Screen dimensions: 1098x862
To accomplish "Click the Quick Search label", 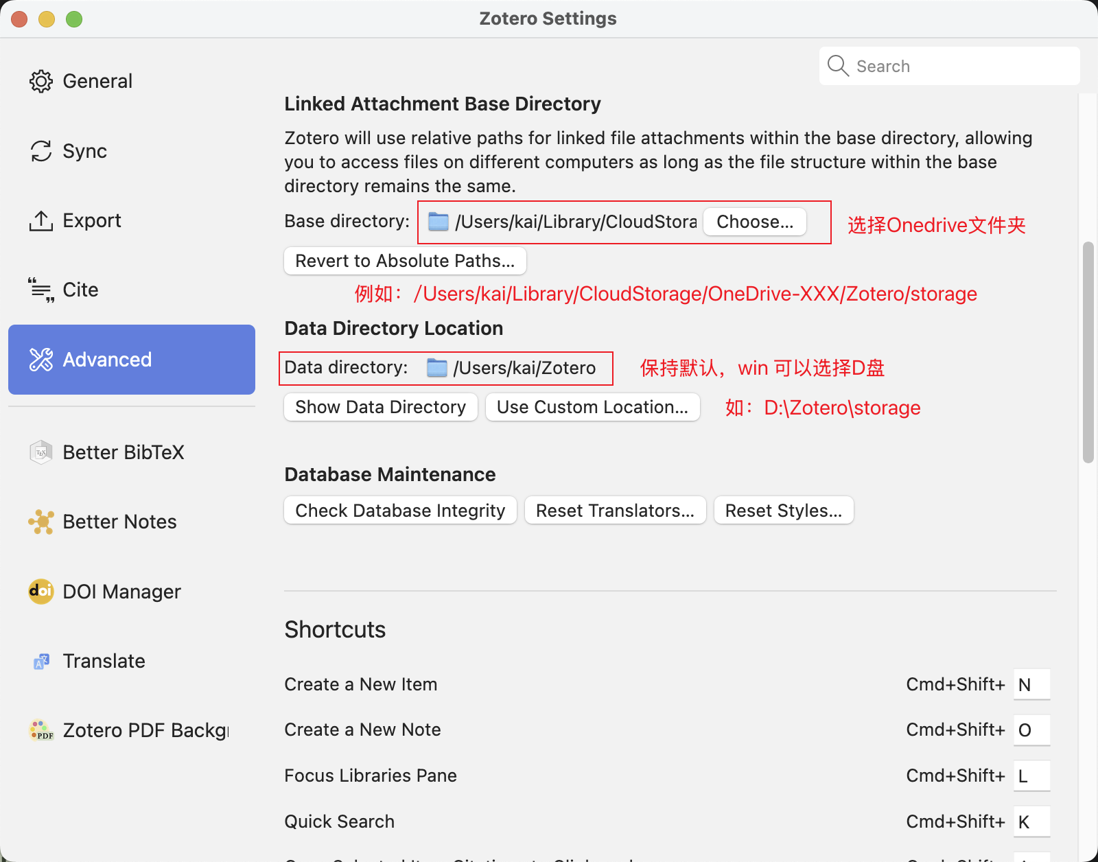I will [x=340, y=822].
